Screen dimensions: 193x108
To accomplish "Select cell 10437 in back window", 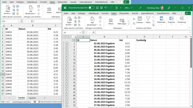I will [x=11, y=74].
